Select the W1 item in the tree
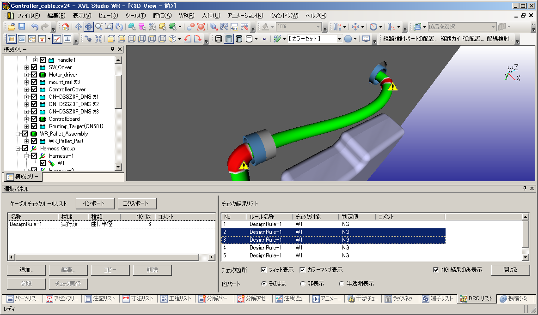 point(61,163)
